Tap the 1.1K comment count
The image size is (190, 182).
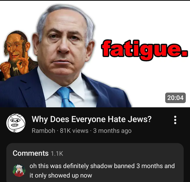[x=57, y=154]
